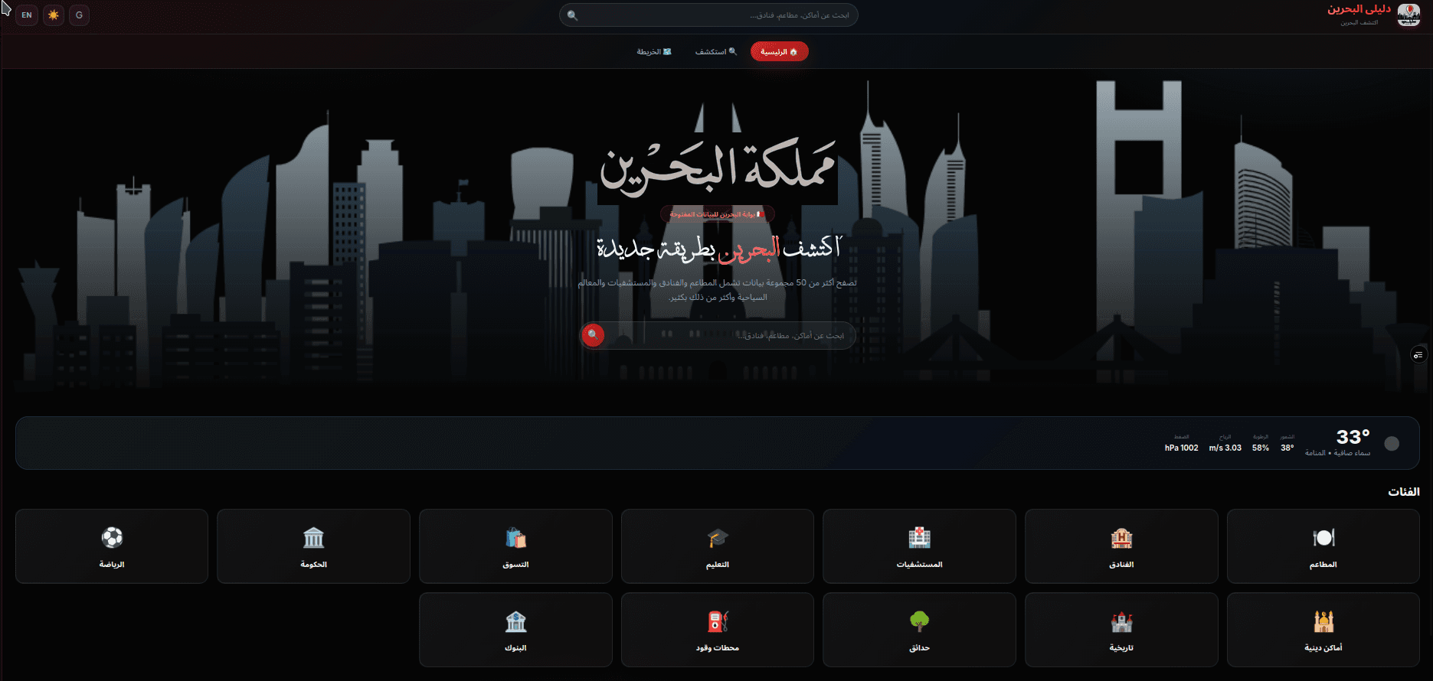Click the 58% humidity value
Image resolution: width=1433 pixels, height=681 pixels.
pyautogui.click(x=1261, y=448)
